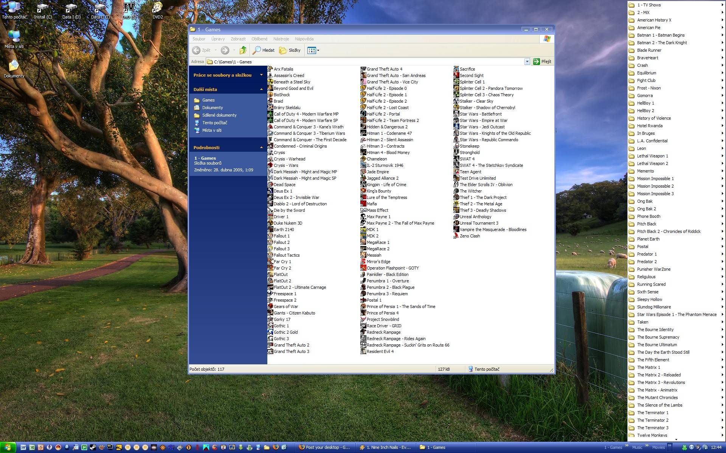Launch Excel from quick launch bar
726x453 pixels.
[32, 447]
